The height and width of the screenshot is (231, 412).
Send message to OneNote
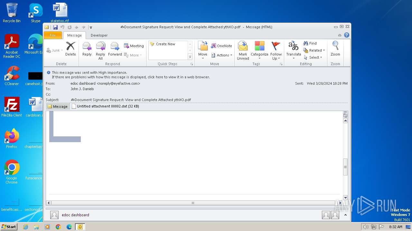tap(221, 46)
